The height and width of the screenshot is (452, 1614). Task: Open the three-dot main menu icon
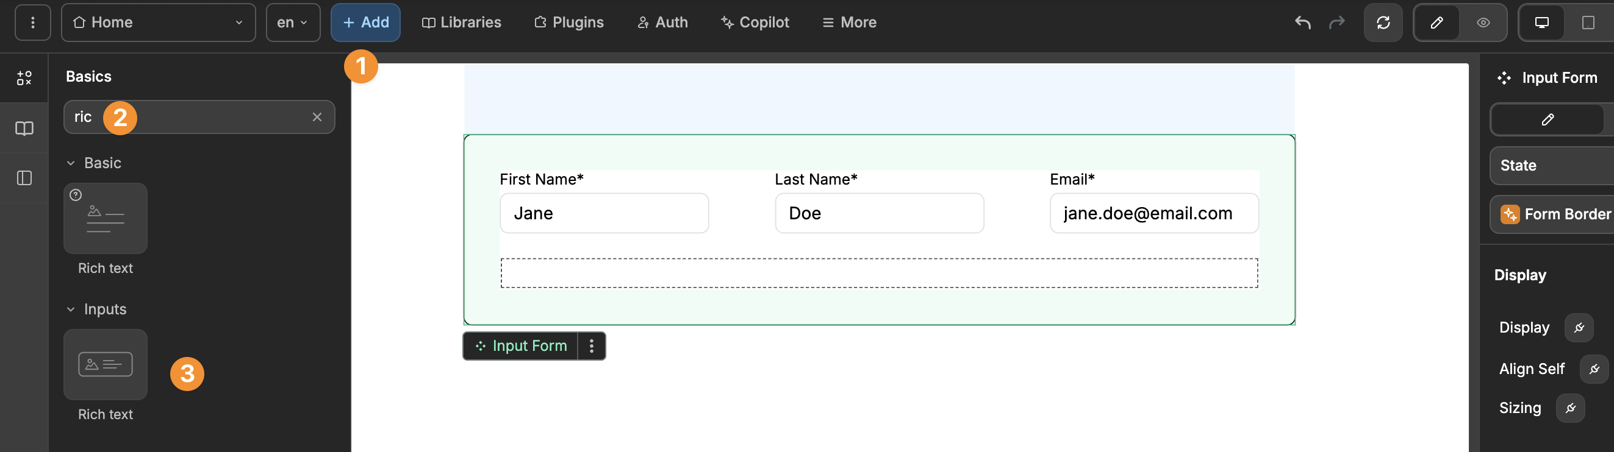[32, 23]
